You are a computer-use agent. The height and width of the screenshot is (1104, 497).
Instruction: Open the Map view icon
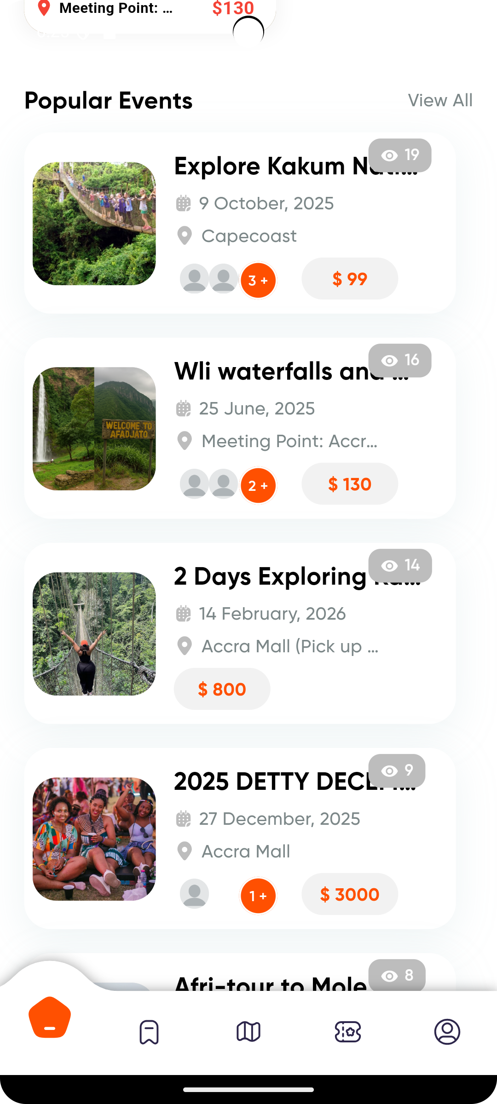click(248, 1031)
